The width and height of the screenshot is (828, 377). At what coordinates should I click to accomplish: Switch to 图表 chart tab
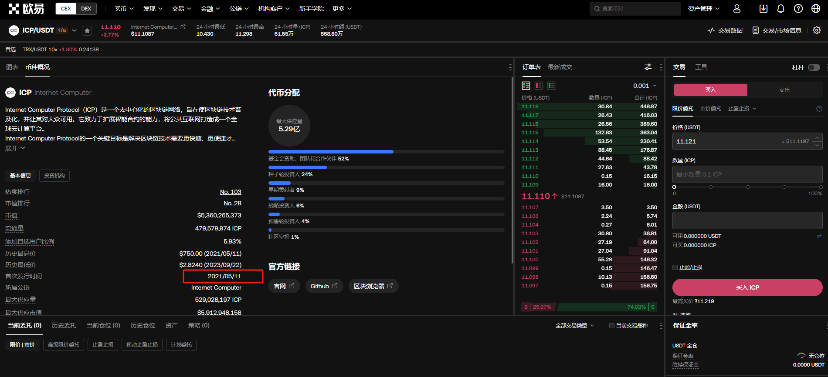coord(12,67)
